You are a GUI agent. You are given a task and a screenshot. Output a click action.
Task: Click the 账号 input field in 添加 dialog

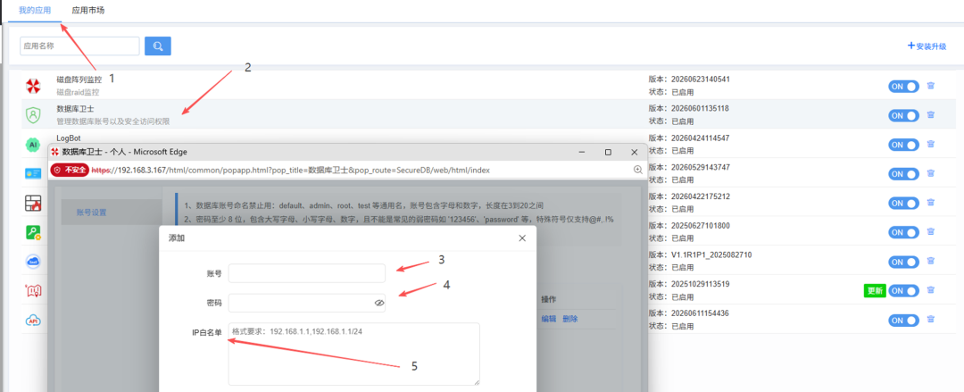[x=307, y=273]
